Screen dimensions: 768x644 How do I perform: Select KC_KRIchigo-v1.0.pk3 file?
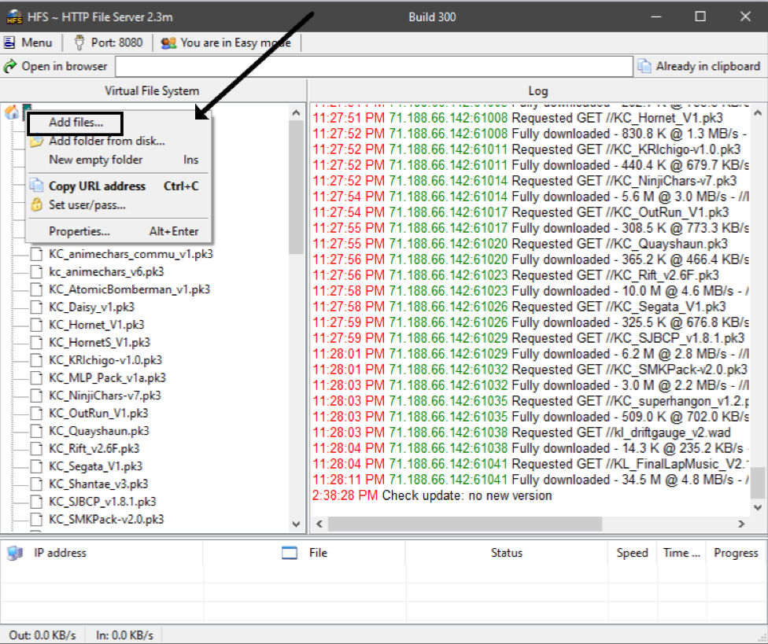pos(105,359)
